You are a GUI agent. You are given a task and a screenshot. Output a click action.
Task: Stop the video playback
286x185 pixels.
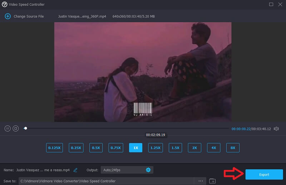click(15, 128)
